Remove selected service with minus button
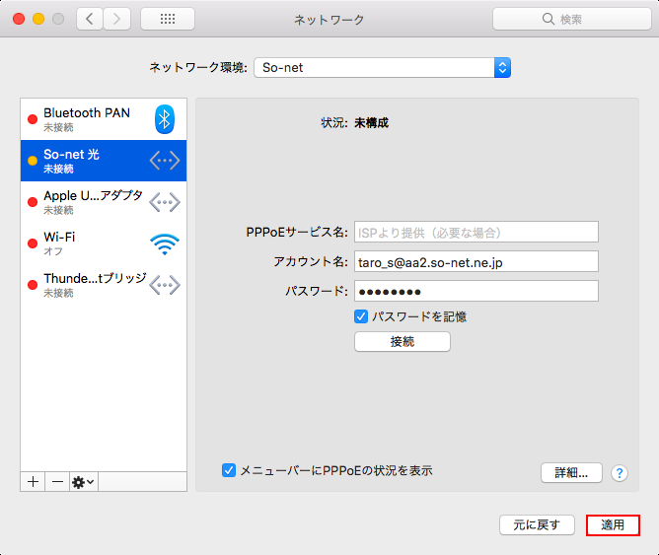659x555 pixels. (57, 481)
